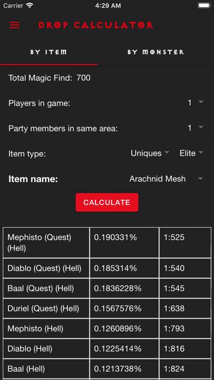Select the Mephisto (Quest) (Hell) row
This screenshot has height=380, width=214.
pyautogui.click(x=107, y=242)
